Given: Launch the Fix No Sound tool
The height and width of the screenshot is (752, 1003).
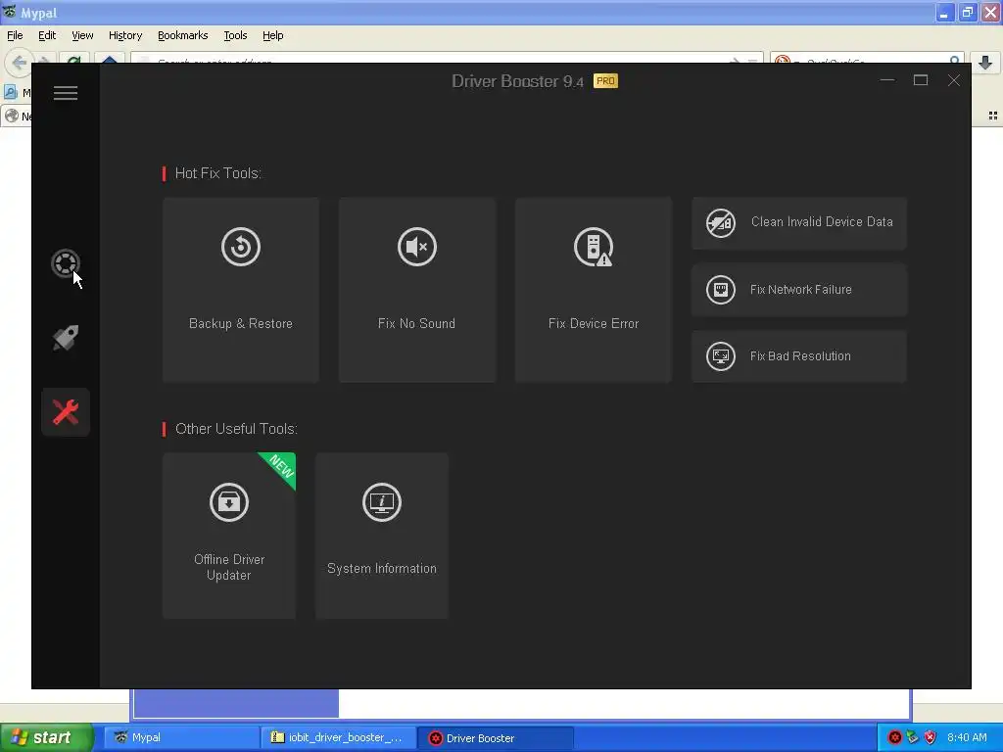Looking at the screenshot, I should (417, 290).
